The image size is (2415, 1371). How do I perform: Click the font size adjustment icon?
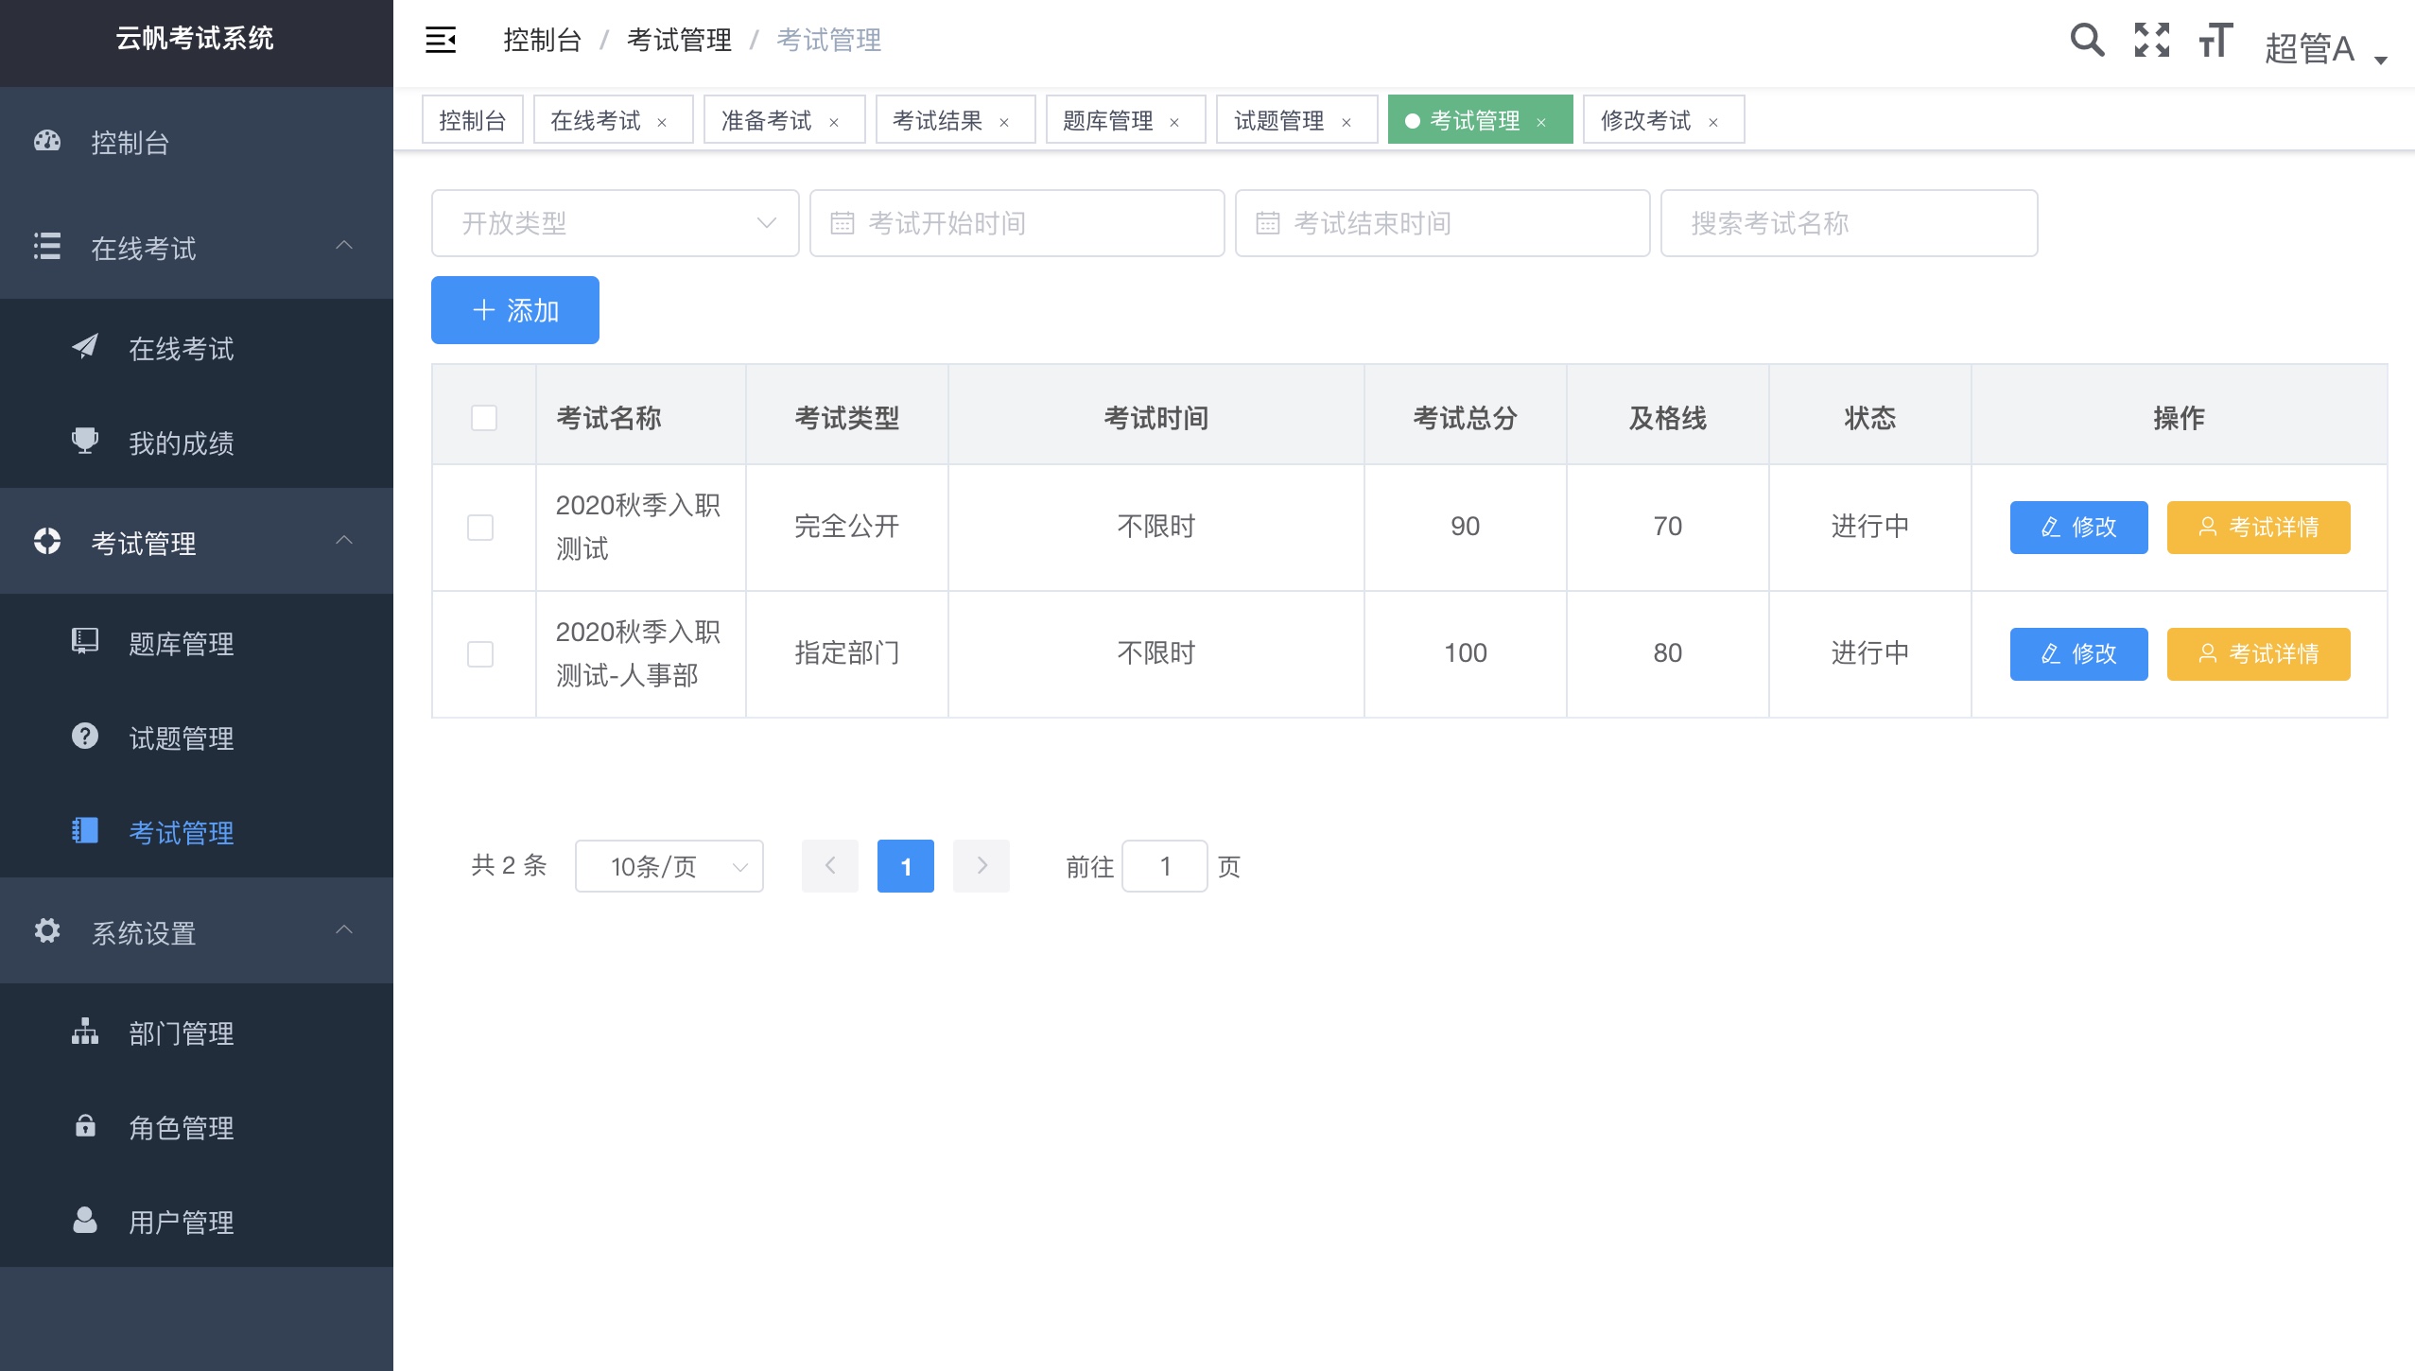[2215, 40]
